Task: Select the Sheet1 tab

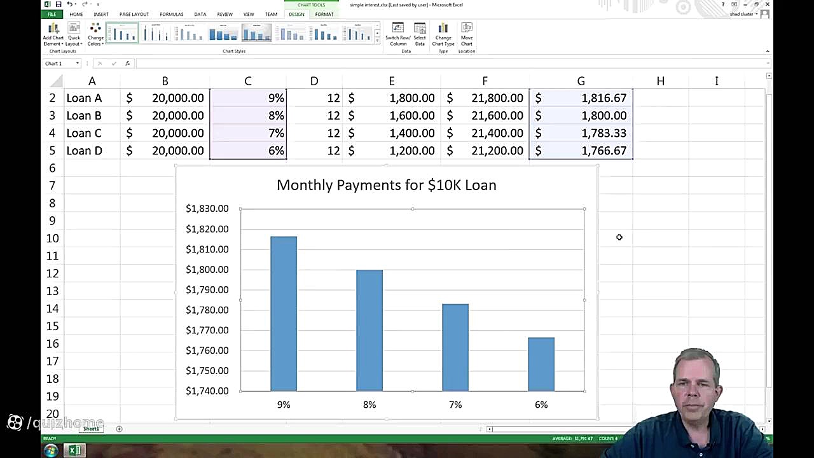Action: 91,429
